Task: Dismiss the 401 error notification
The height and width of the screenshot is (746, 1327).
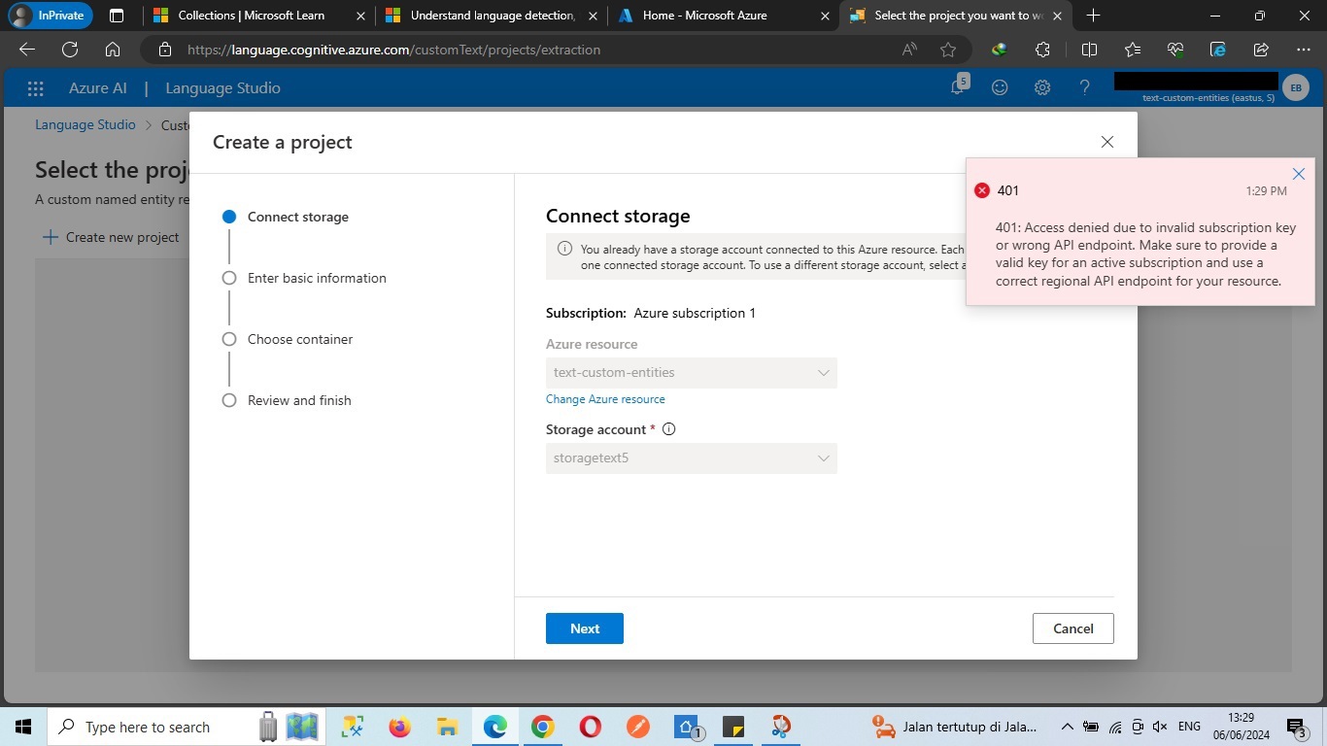Action: point(1299,174)
